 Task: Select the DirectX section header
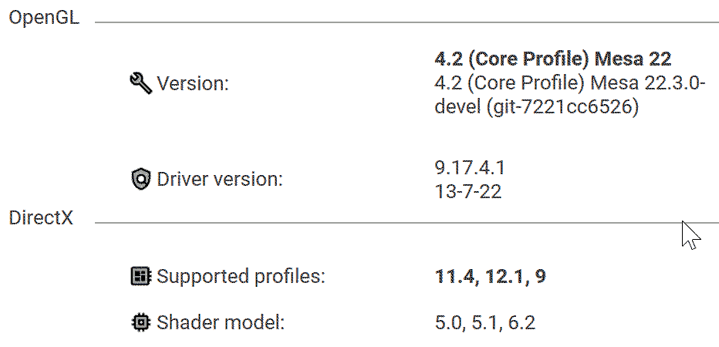coord(41,217)
